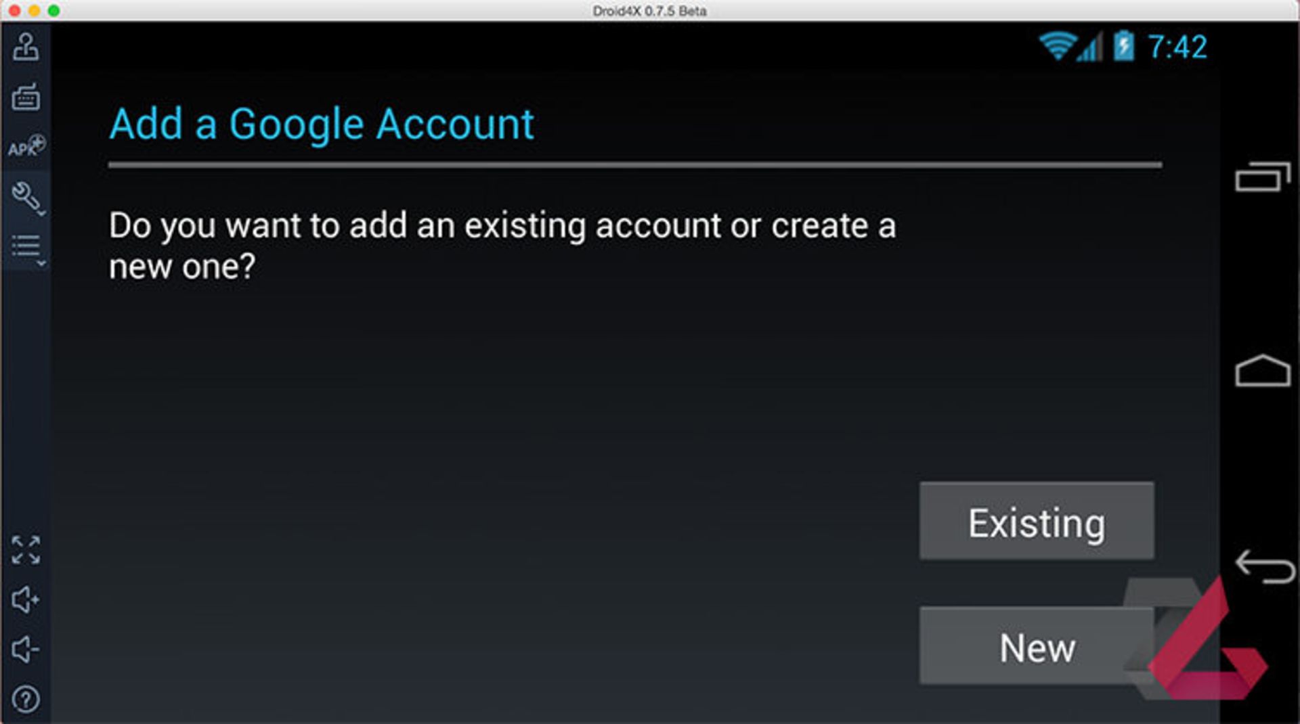Expand the list menu icon in sidebar
This screenshot has height=724, width=1300.
[28, 249]
